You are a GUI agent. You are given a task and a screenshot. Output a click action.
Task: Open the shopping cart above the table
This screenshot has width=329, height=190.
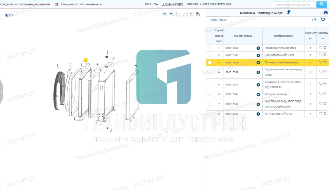click(x=323, y=19)
